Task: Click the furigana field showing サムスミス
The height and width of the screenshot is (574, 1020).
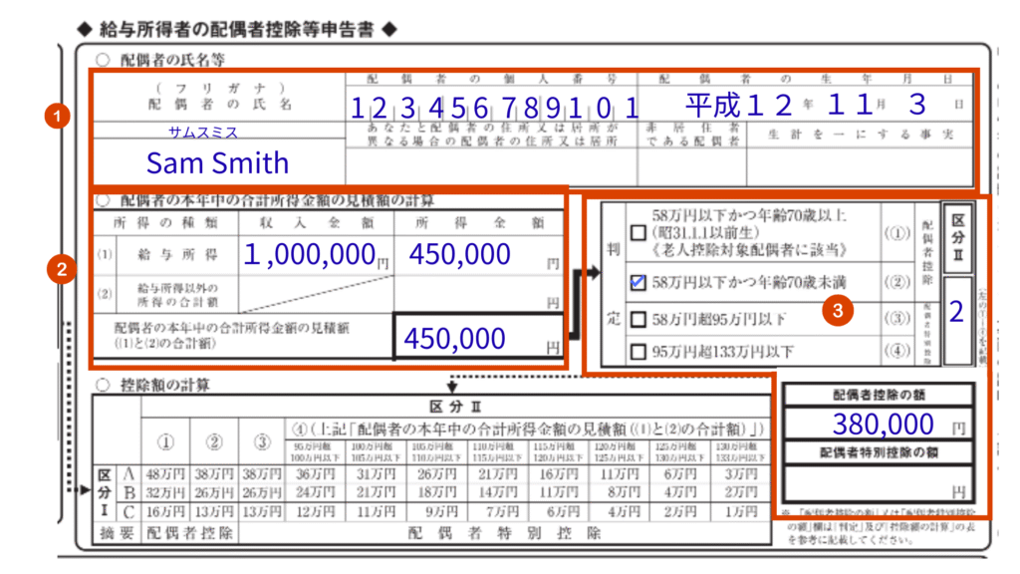Action: click(x=217, y=132)
